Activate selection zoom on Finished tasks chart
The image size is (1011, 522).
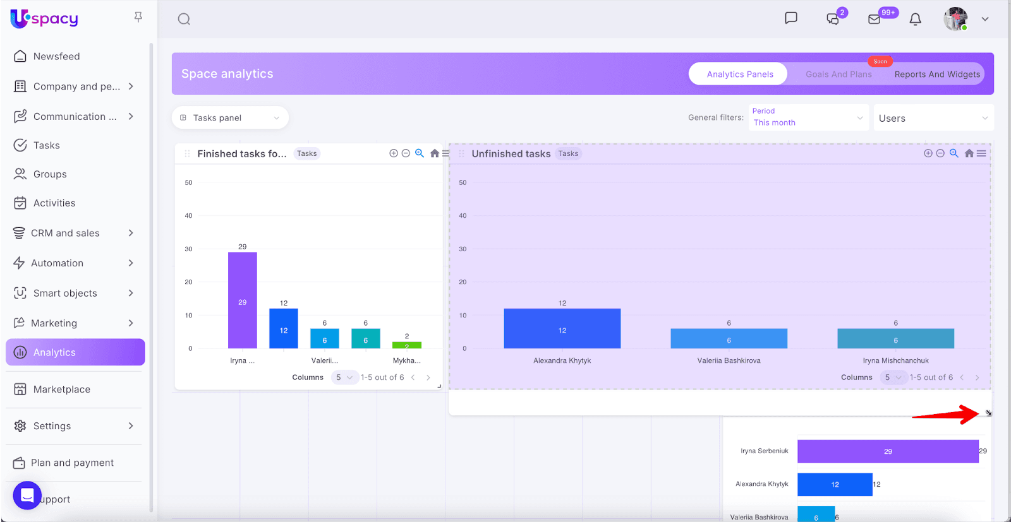pos(419,153)
